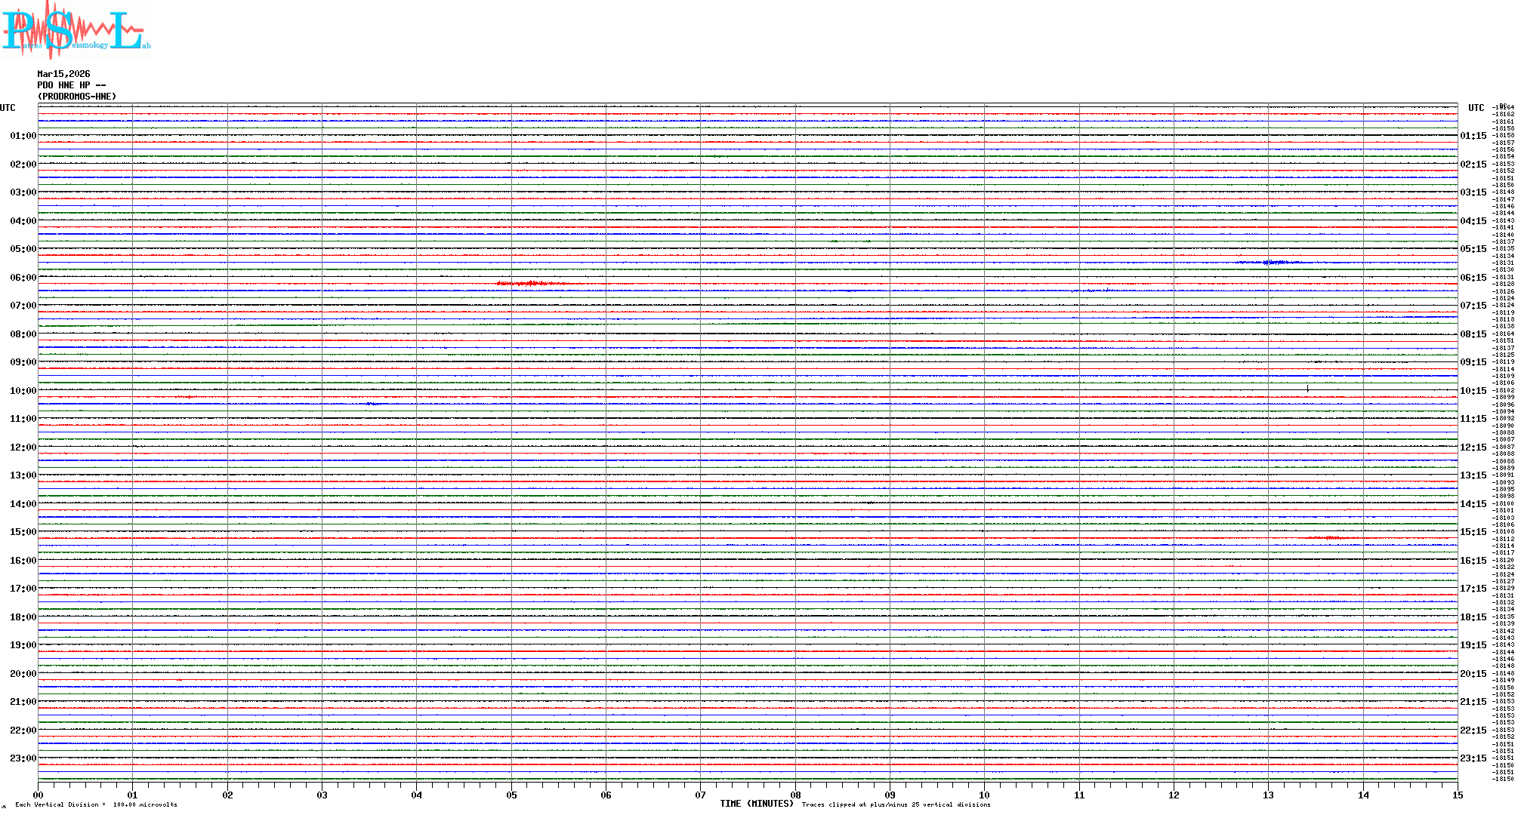The width and height of the screenshot is (1518, 815).
Task: Click the Mar15,2026 date label
Action: click(x=63, y=74)
